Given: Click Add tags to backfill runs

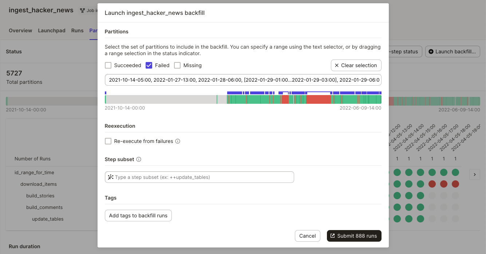Looking at the screenshot, I should [x=138, y=216].
